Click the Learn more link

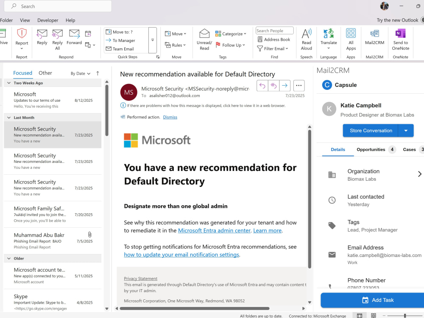[268, 230]
